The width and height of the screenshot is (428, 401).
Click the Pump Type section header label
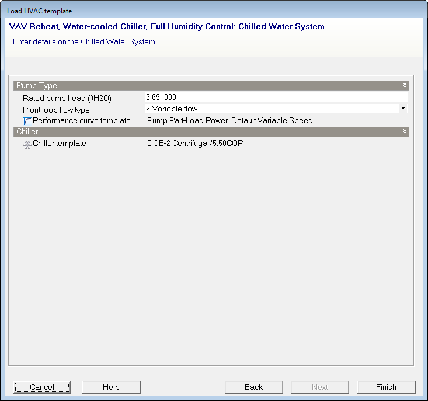point(36,86)
